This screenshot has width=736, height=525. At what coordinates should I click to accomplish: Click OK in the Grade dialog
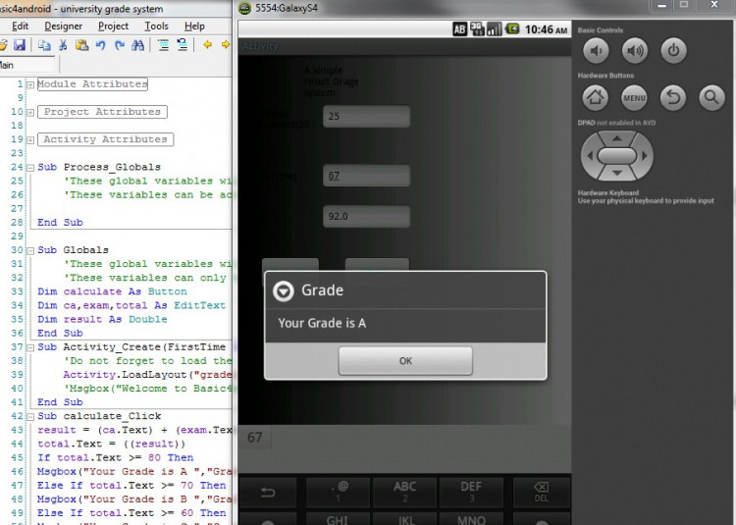pos(405,361)
